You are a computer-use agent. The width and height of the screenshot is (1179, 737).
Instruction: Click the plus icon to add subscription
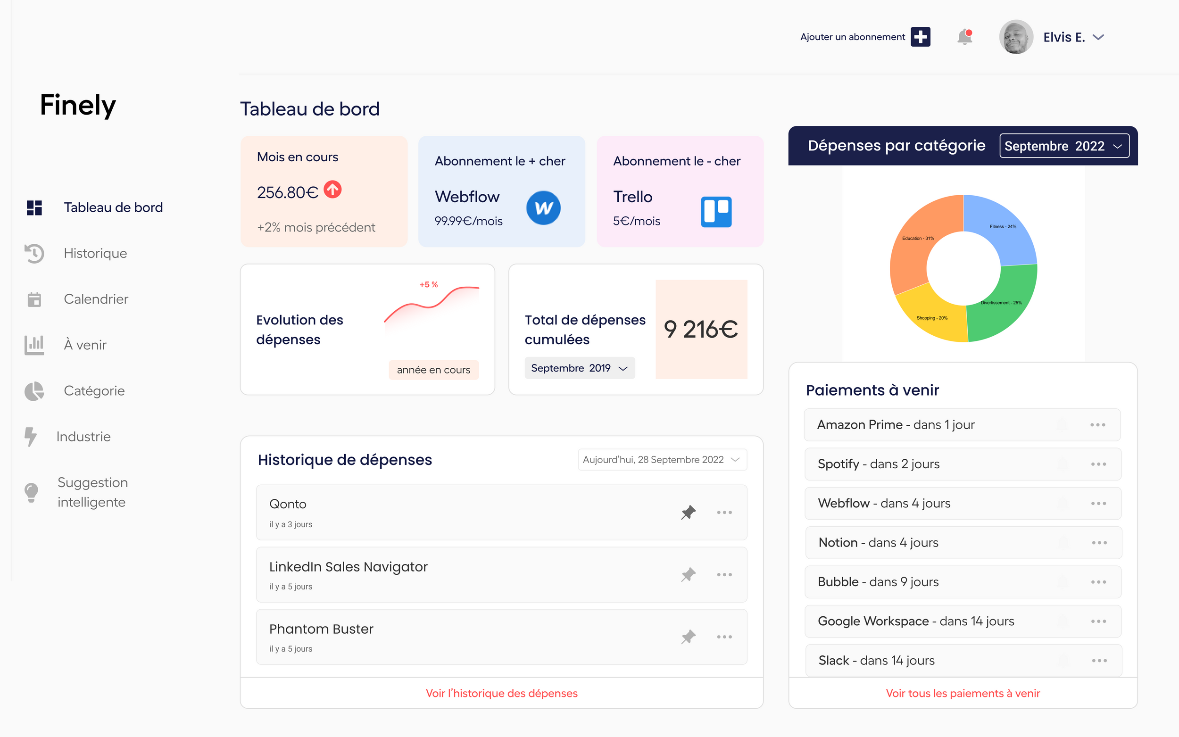click(x=920, y=37)
